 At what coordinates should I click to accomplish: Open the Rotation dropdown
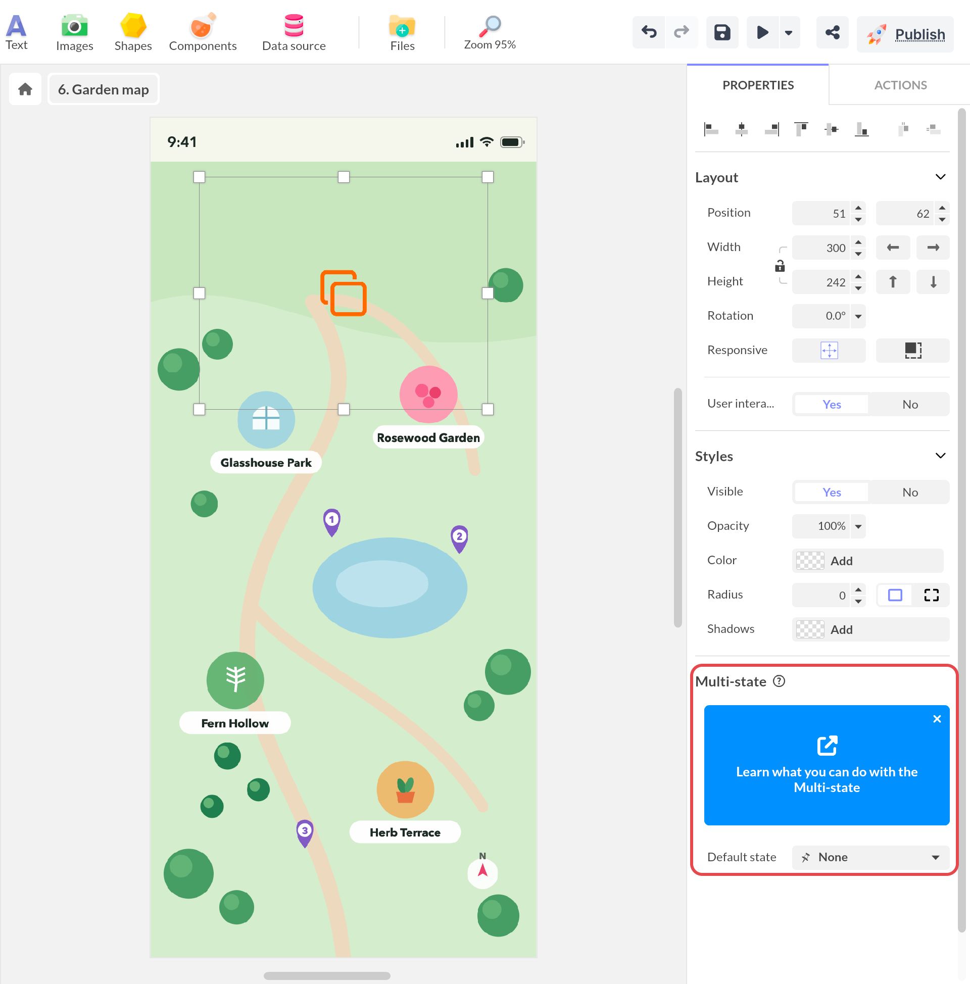coord(858,316)
